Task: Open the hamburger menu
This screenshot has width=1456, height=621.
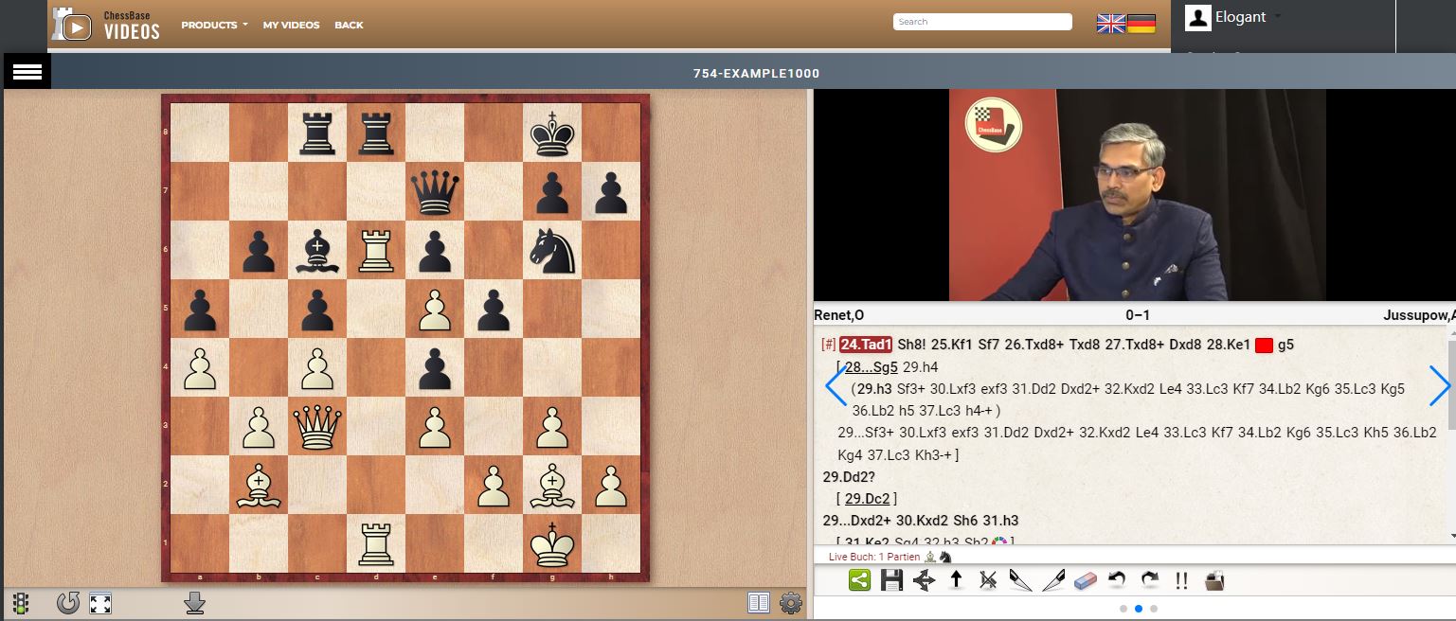Action: [x=27, y=72]
